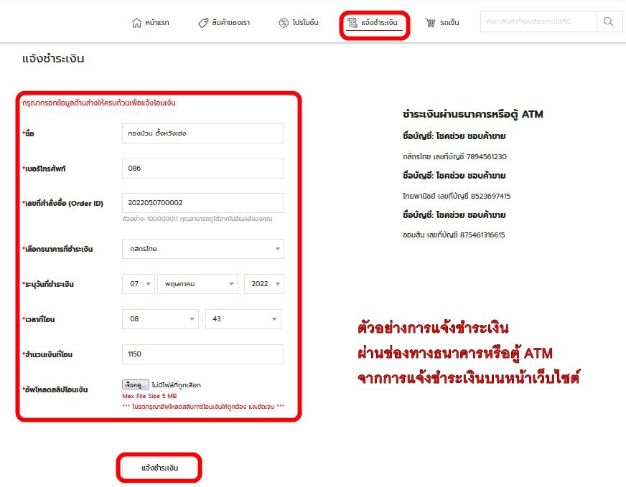
Task: Expand the year dropdown showing 2022
Action: pos(263,284)
